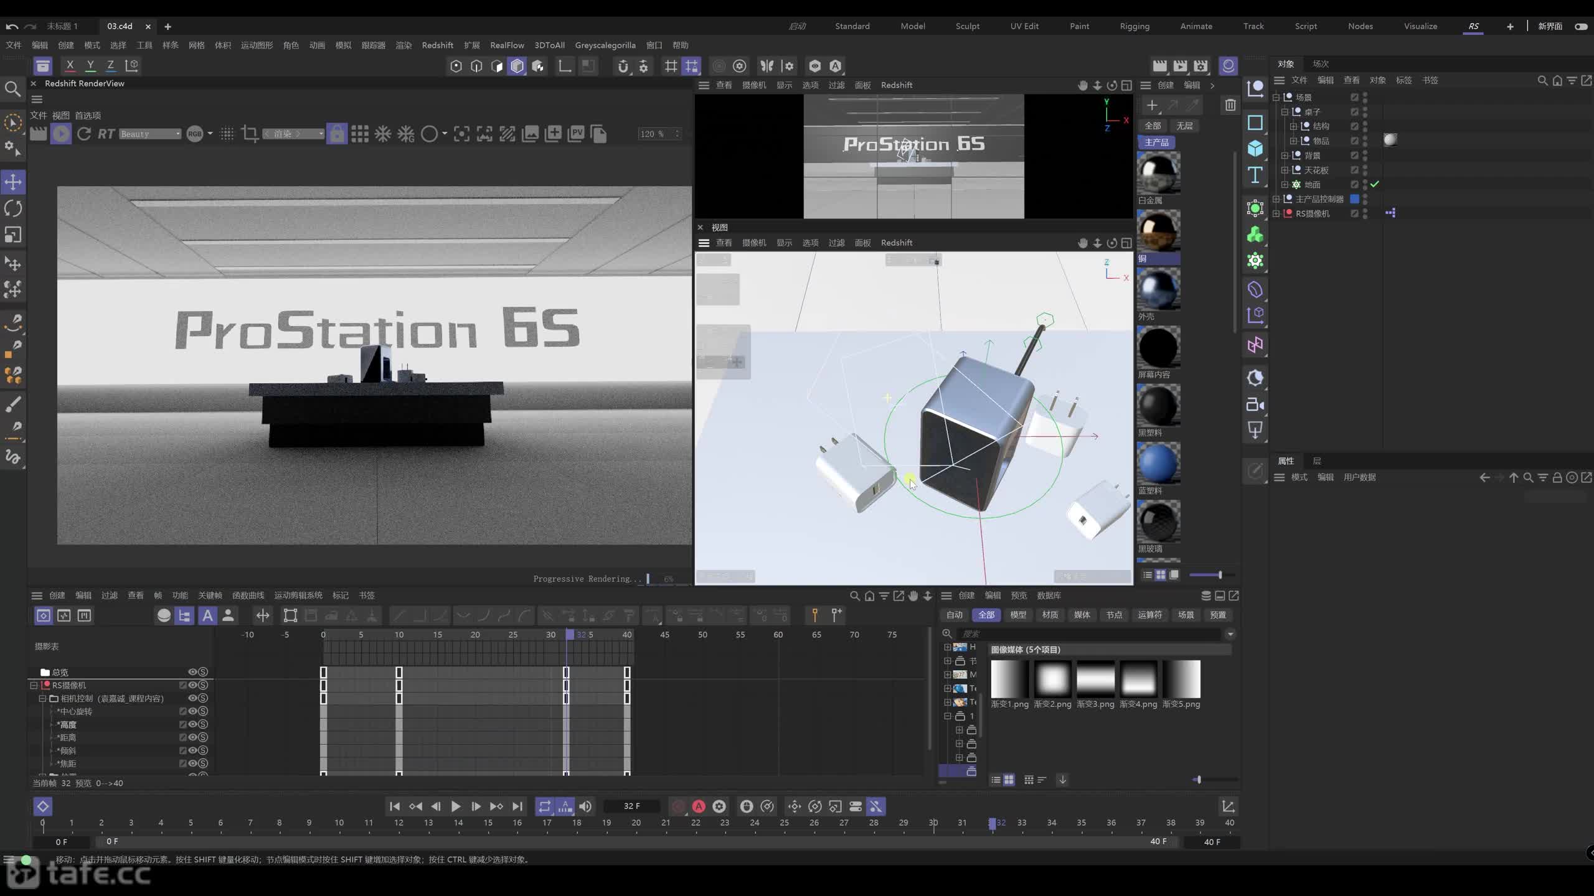Toggle RT real-time render mode
Image resolution: width=1594 pixels, height=896 pixels.
click(x=106, y=134)
